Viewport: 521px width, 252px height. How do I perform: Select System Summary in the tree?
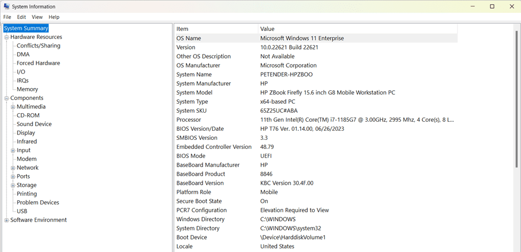point(26,28)
